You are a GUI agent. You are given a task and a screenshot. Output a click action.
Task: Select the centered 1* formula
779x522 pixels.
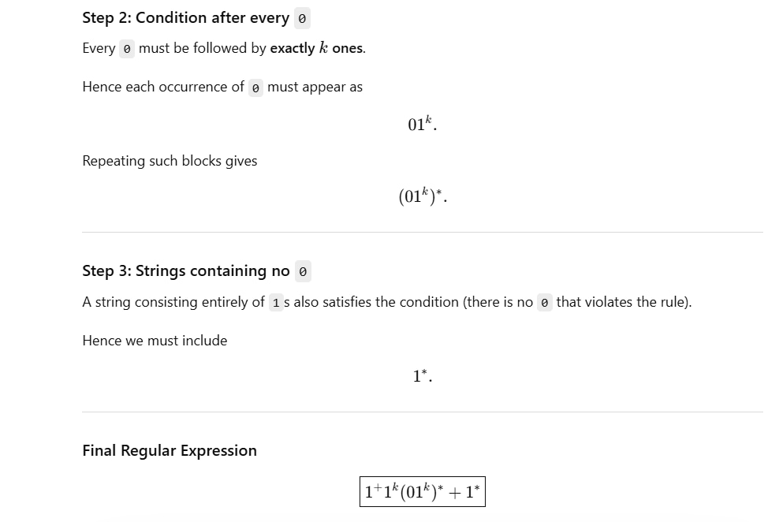(423, 376)
